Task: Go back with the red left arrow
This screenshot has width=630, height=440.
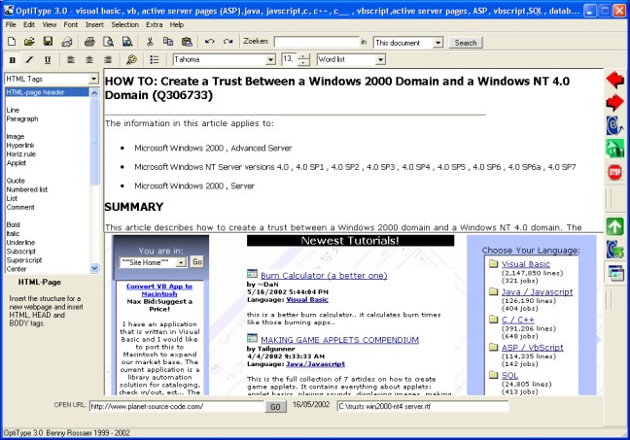Action: pyautogui.click(x=614, y=80)
